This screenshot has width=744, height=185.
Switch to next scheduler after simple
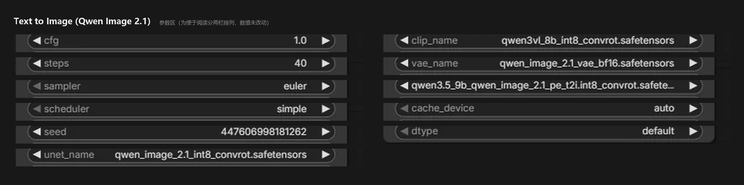(326, 109)
